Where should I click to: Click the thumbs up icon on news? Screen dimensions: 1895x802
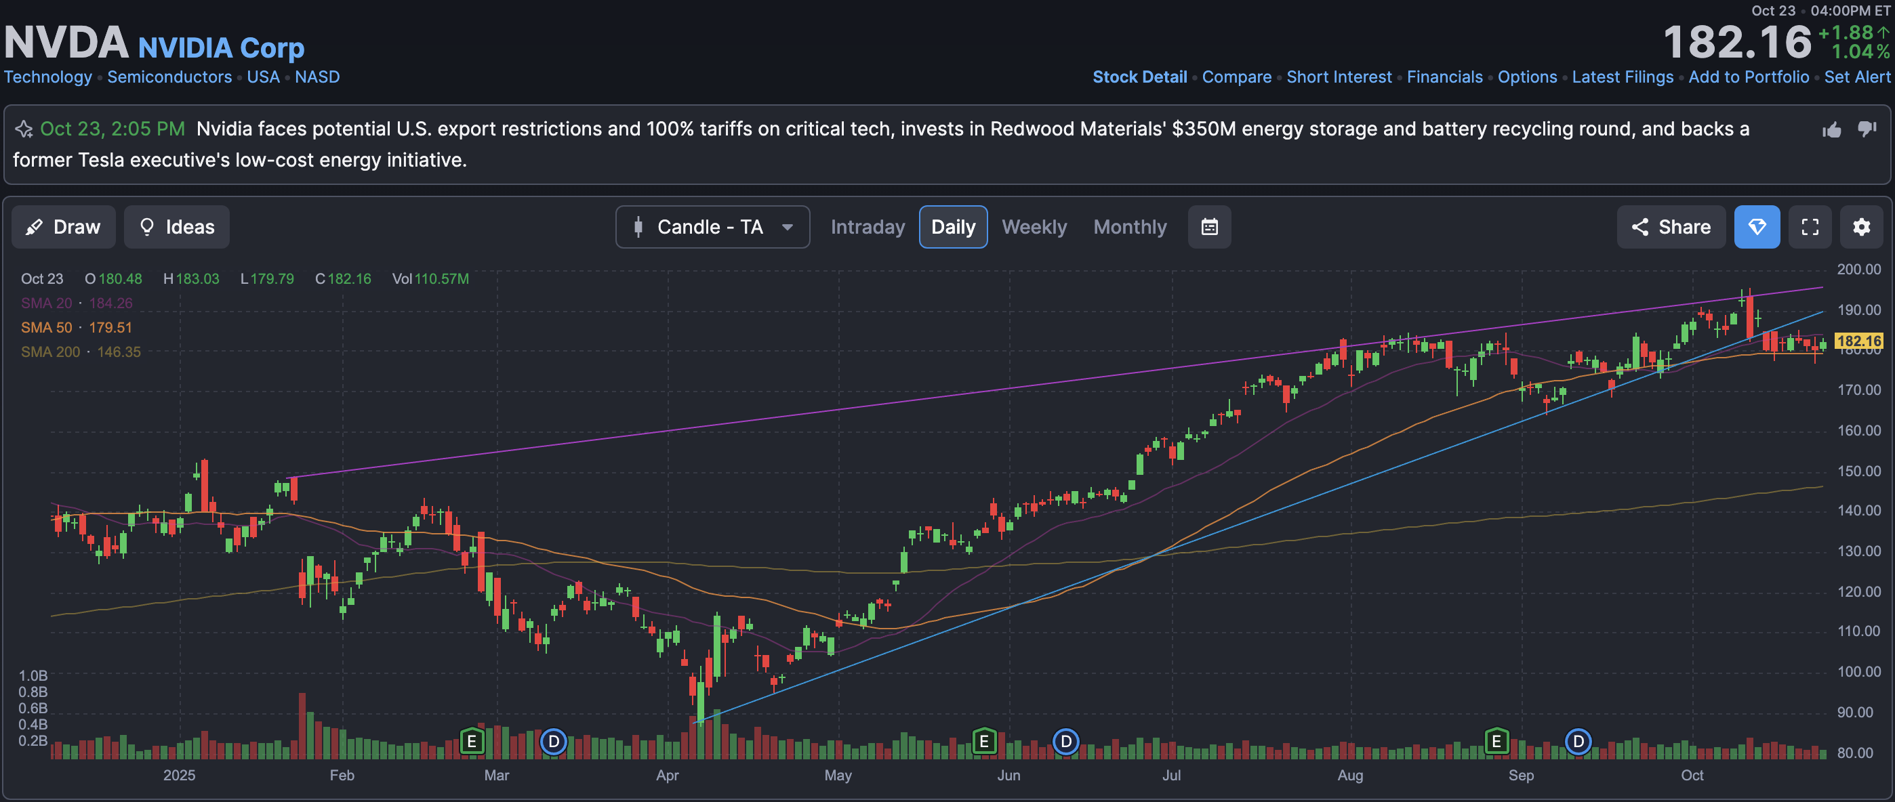pos(1831,130)
